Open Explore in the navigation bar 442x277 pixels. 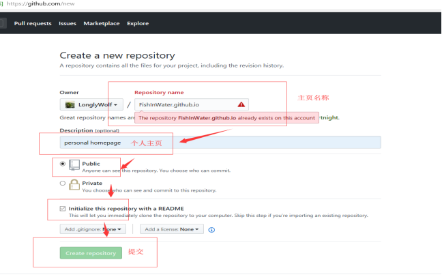point(138,23)
